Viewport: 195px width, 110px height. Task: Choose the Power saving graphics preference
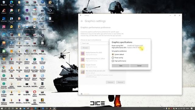[117, 58]
